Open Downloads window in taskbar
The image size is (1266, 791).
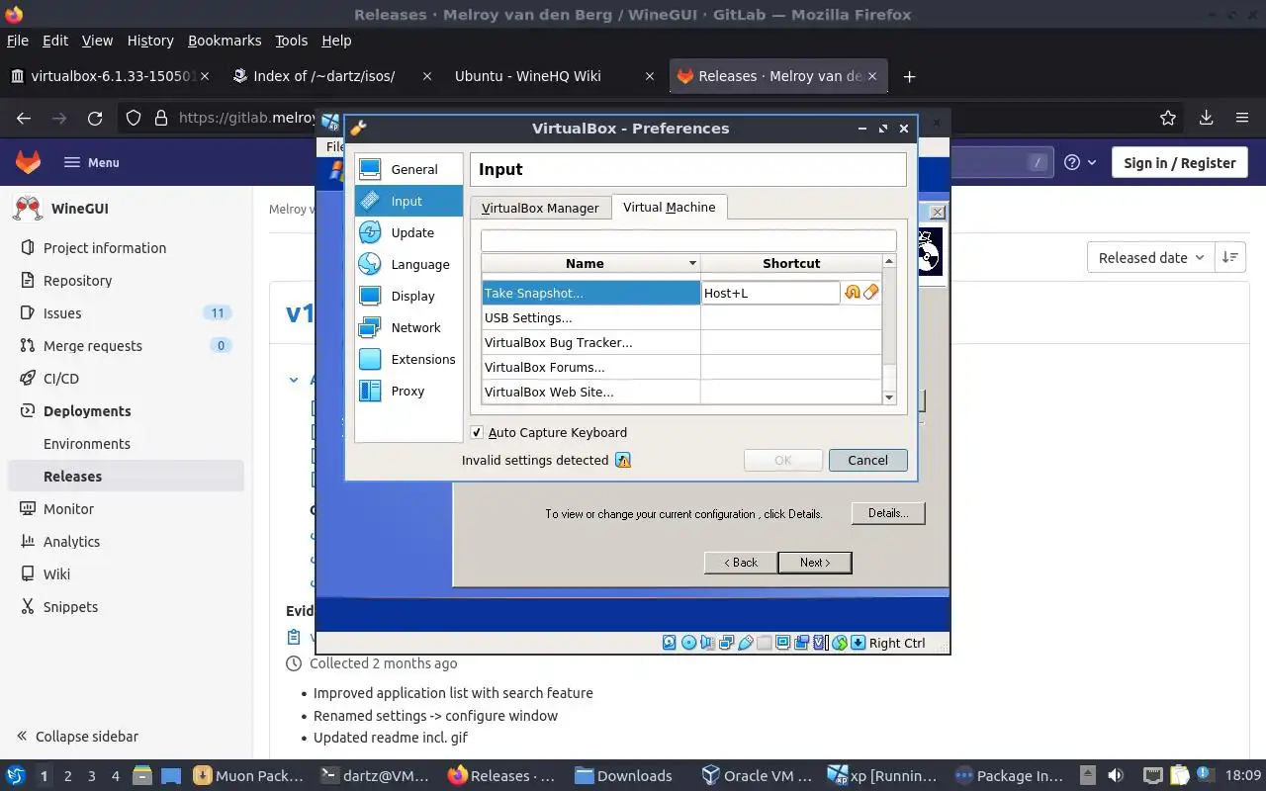point(626,775)
